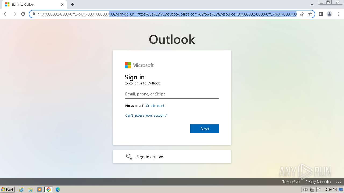
Task: Close the Sign in to Outlook tab
Action: tap(62, 5)
